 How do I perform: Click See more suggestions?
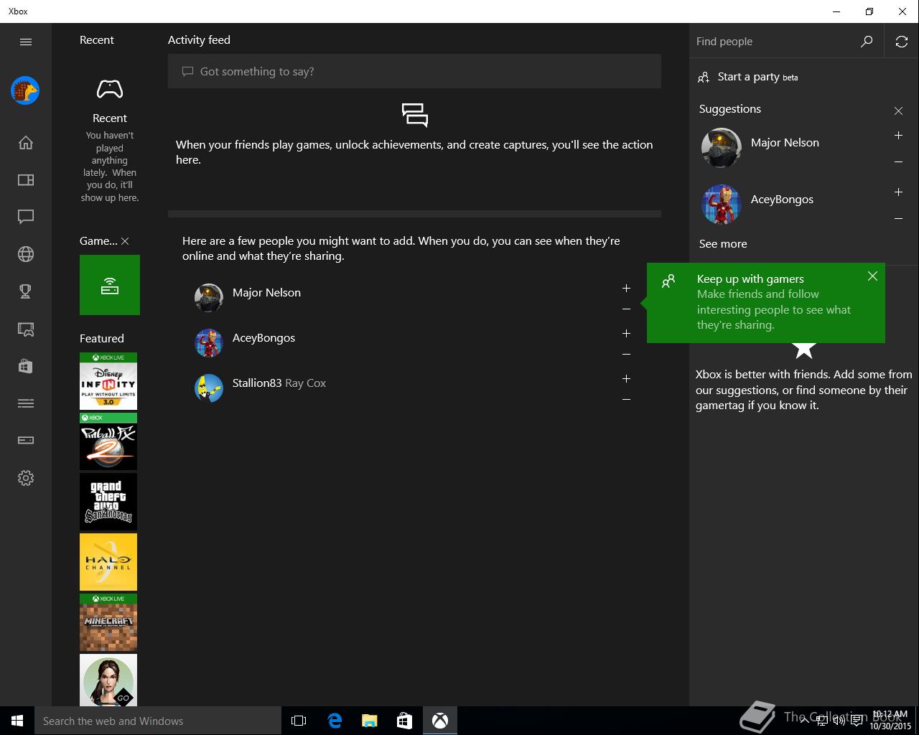point(723,244)
